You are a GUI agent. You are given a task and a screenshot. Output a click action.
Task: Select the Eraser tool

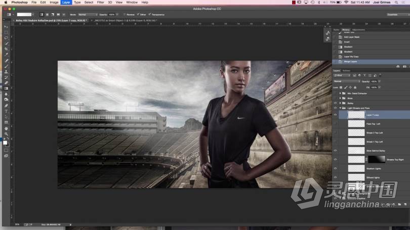tap(6, 83)
